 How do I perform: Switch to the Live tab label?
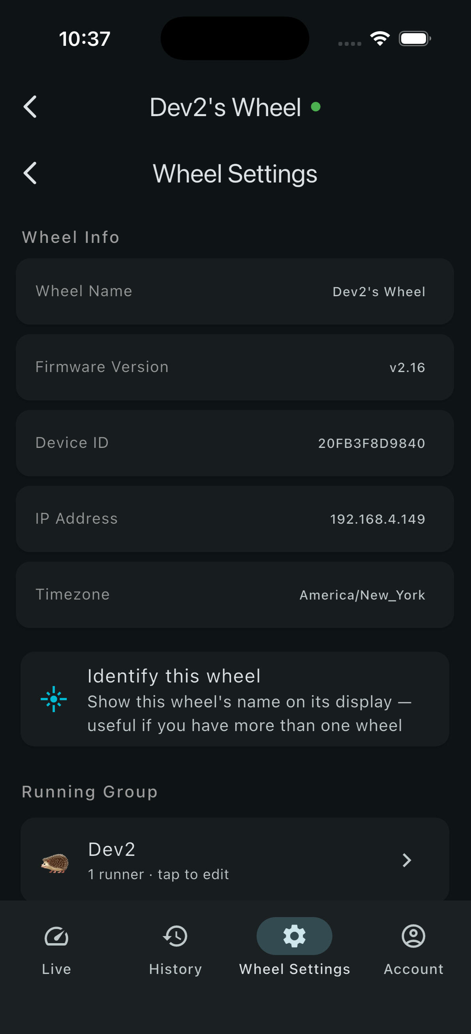56,969
